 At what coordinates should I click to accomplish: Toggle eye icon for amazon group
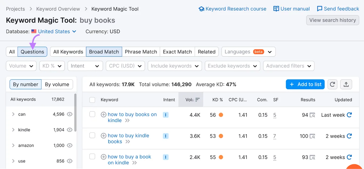[x=70, y=146]
